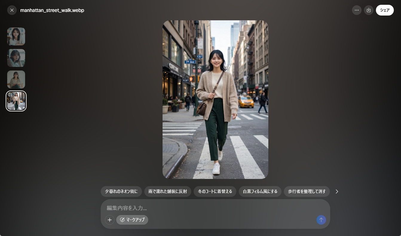The image size is (401, 236).
Task: Send the edit with the up-arrow button
Action: [321, 220]
